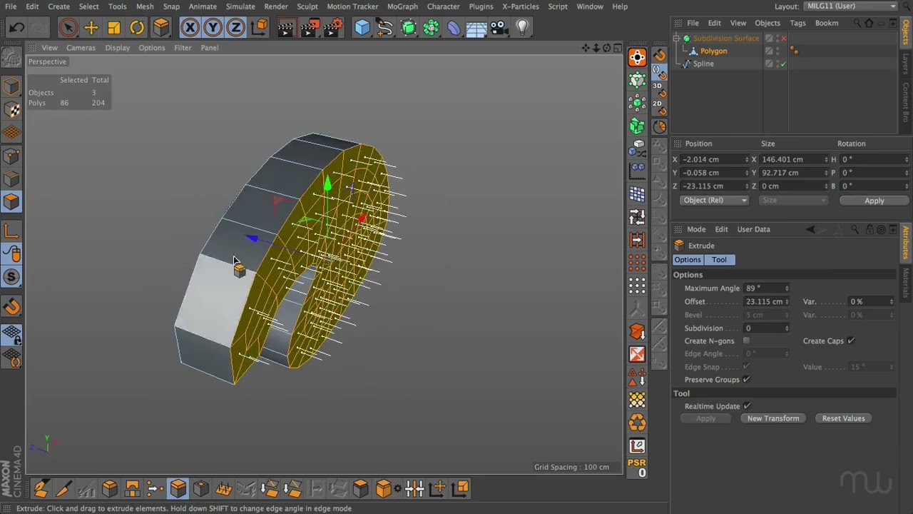Screen dimensions: 913x514
Task: Select the Rotate tool
Action: (137, 28)
